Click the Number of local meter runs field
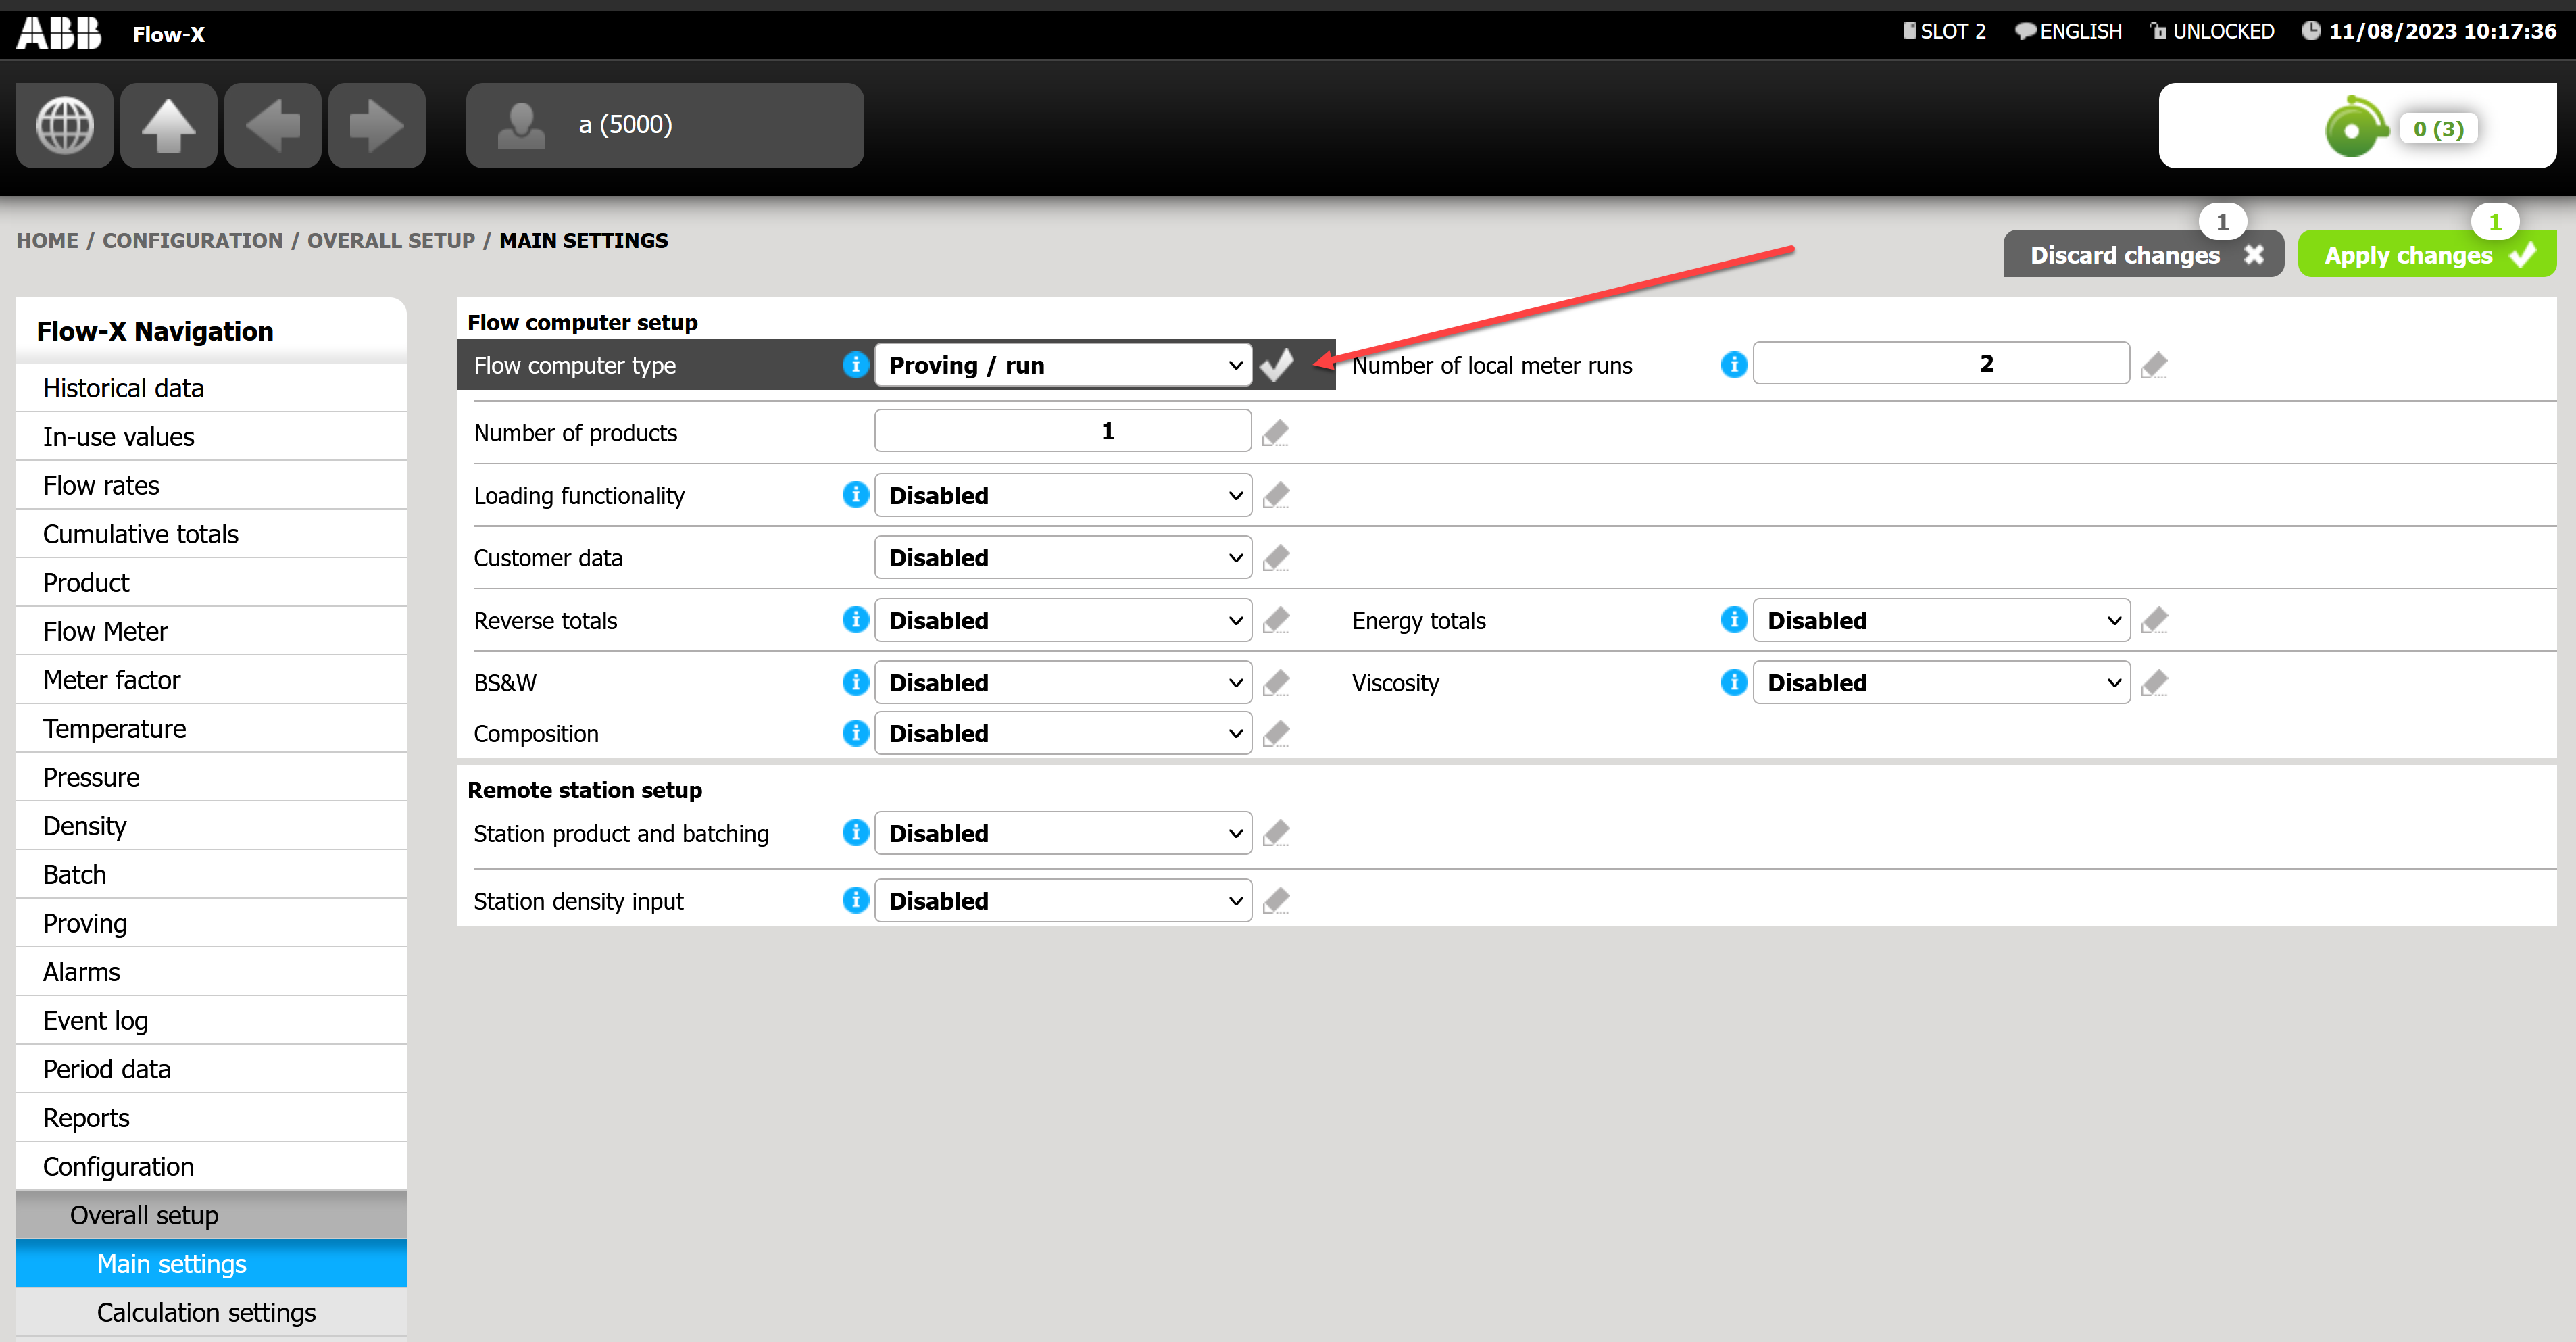 [1941, 363]
